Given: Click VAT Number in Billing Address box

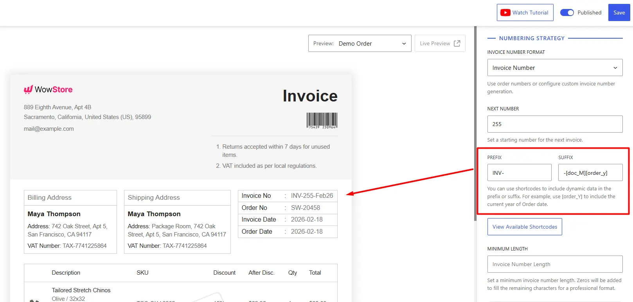Looking at the screenshot, I should (x=67, y=246).
